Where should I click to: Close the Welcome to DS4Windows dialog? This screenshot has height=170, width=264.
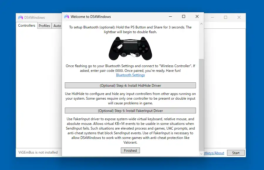tap(197, 16)
